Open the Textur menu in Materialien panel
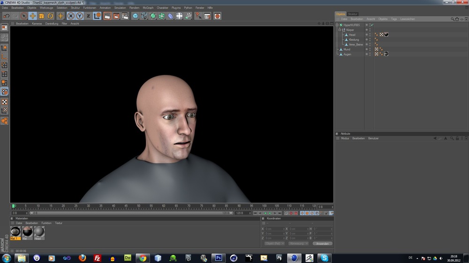Viewport: 469px width, 263px height. (x=59, y=223)
